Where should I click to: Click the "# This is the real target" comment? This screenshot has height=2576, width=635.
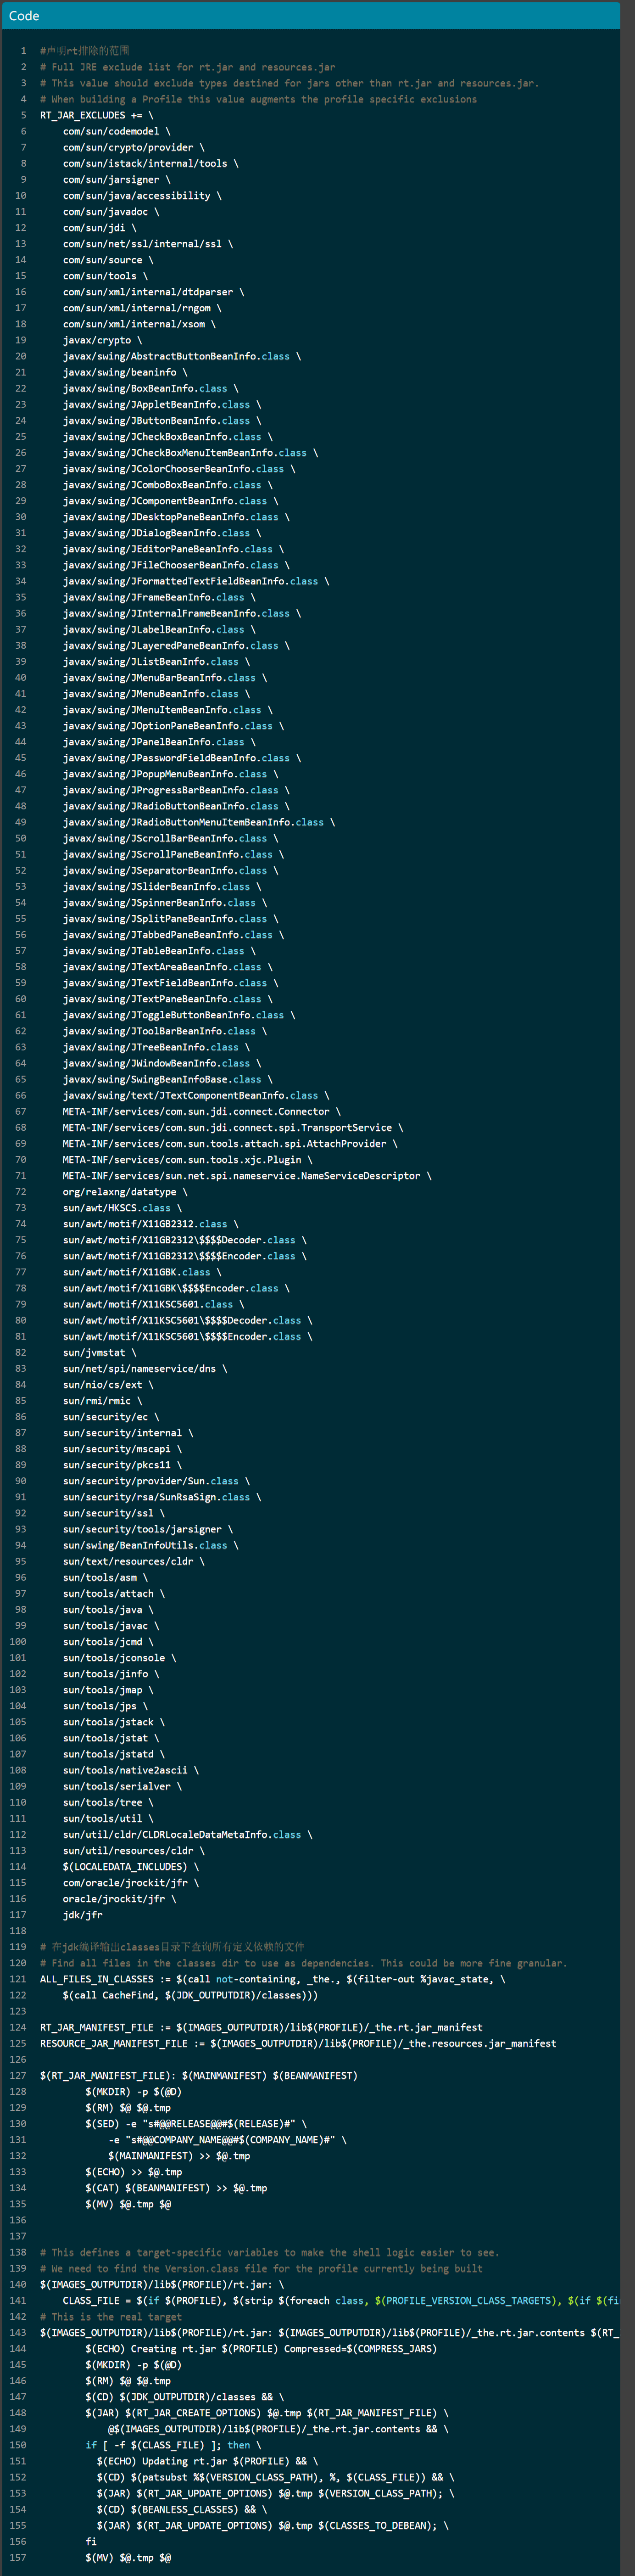tap(111, 2316)
